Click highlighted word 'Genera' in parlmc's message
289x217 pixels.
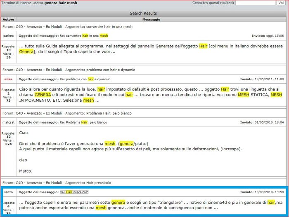(26, 51)
